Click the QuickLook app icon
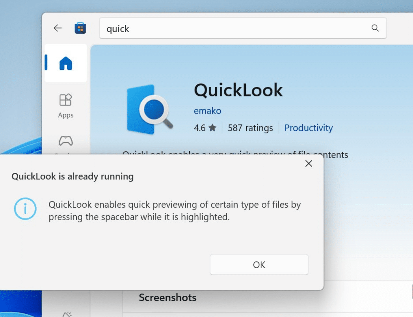Image resolution: width=413 pixels, height=317 pixels. coord(150,110)
